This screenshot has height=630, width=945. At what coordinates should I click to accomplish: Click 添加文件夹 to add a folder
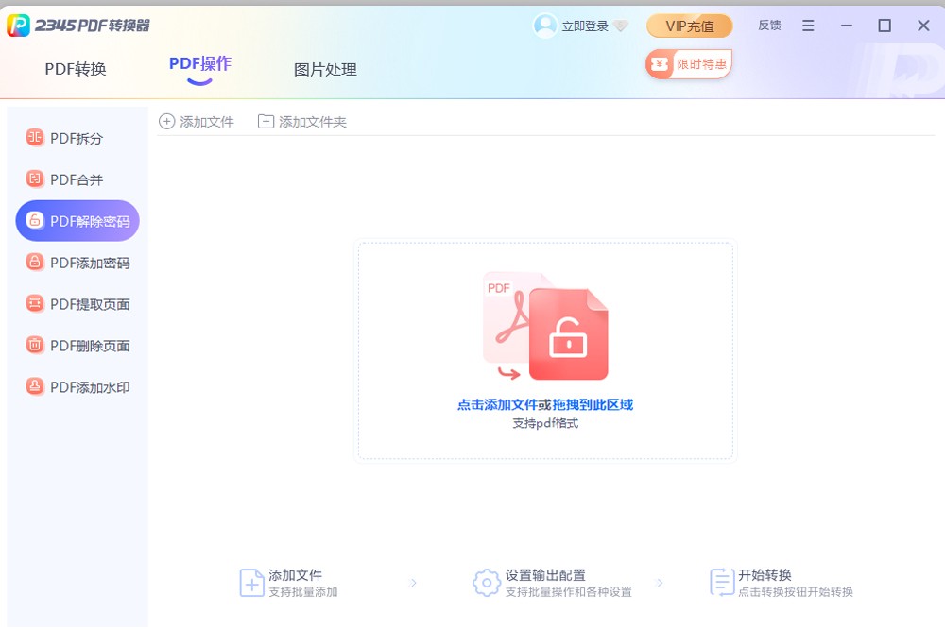[x=302, y=122]
